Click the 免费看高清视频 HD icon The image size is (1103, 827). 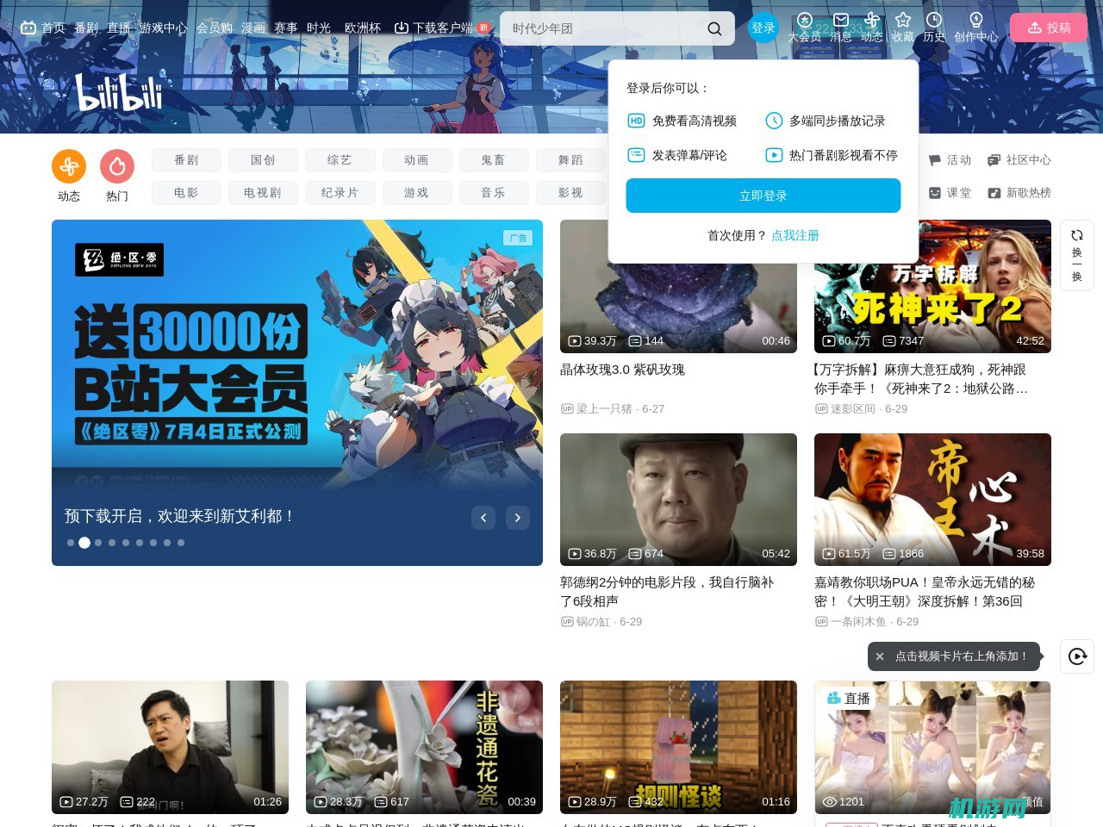point(636,121)
